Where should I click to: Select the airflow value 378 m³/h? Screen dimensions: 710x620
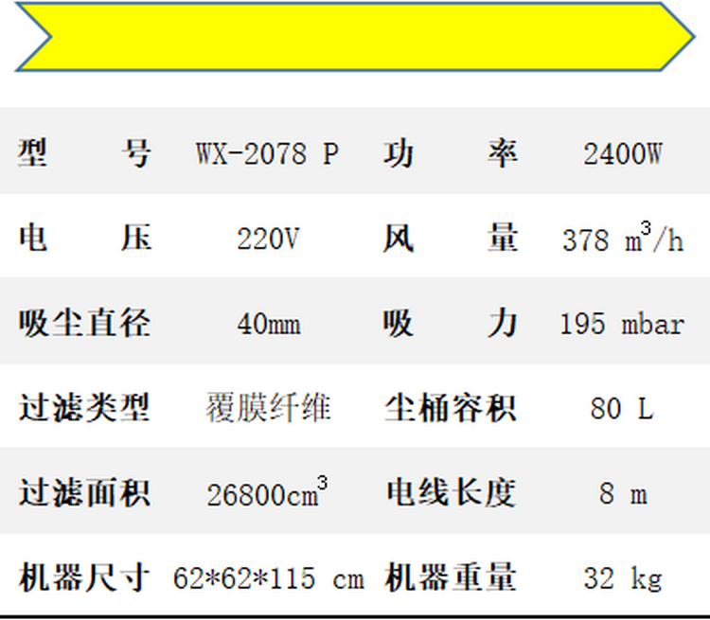(x=623, y=238)
